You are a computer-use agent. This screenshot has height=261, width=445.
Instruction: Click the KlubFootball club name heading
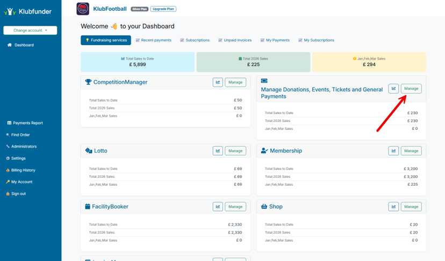coord(110,9)
